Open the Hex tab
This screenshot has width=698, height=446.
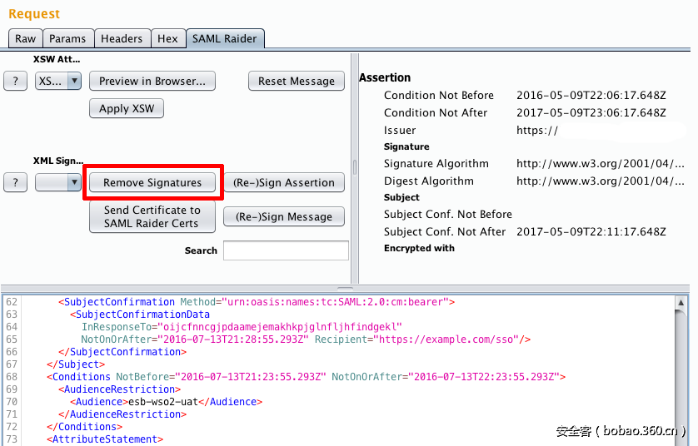167,38
